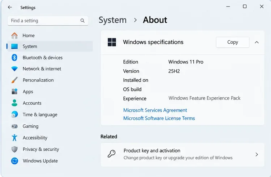The height and width of the screenshot is (177, 271).
Task: Click the Gaming controller icon
Action: pos(14,126)
